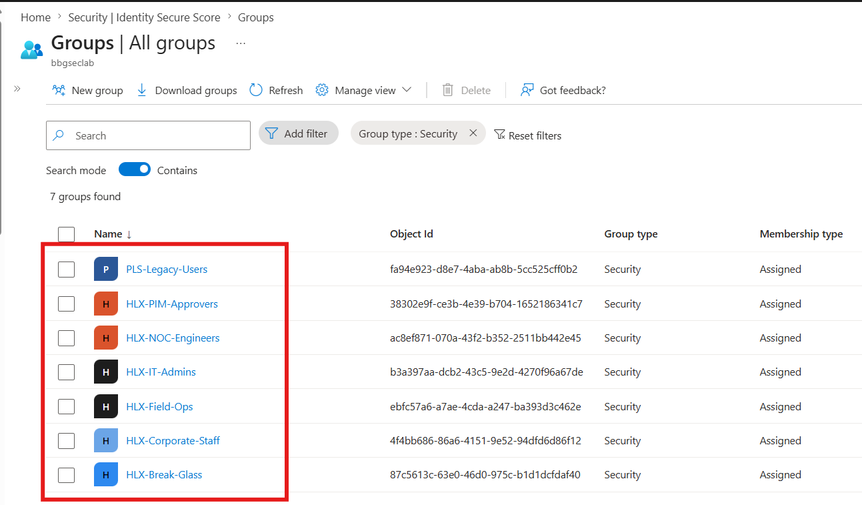Select object id ebfc57a6-a7ae-4cda-a247-ba393d3c462e
This screenshot has height=505, width=862.
485,406
